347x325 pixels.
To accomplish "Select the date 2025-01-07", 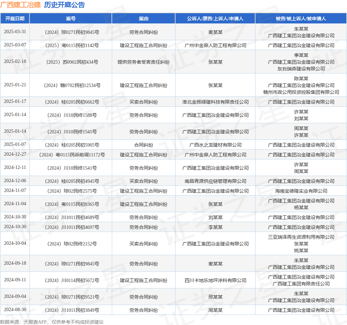I will (15, 144).
